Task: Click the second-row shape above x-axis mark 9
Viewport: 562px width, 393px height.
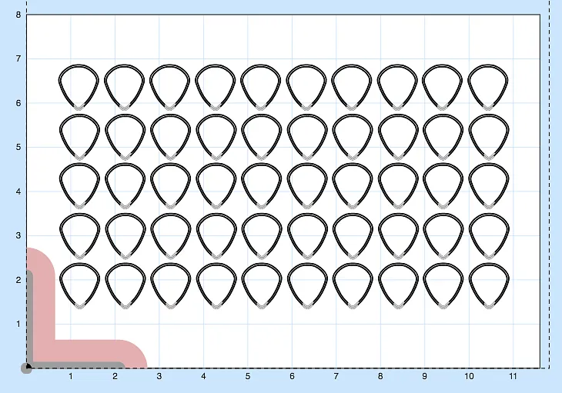Action: (443, 135)
